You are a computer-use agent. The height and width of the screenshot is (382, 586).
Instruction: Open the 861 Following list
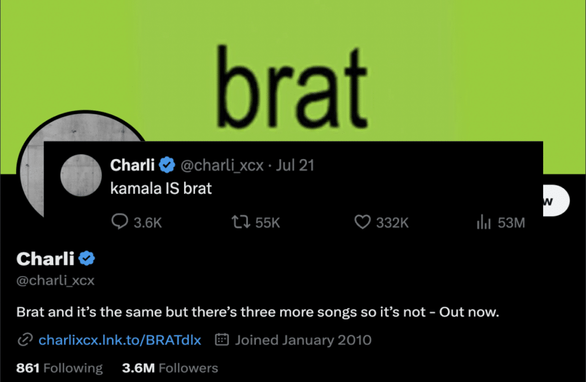tap(60, 368)
